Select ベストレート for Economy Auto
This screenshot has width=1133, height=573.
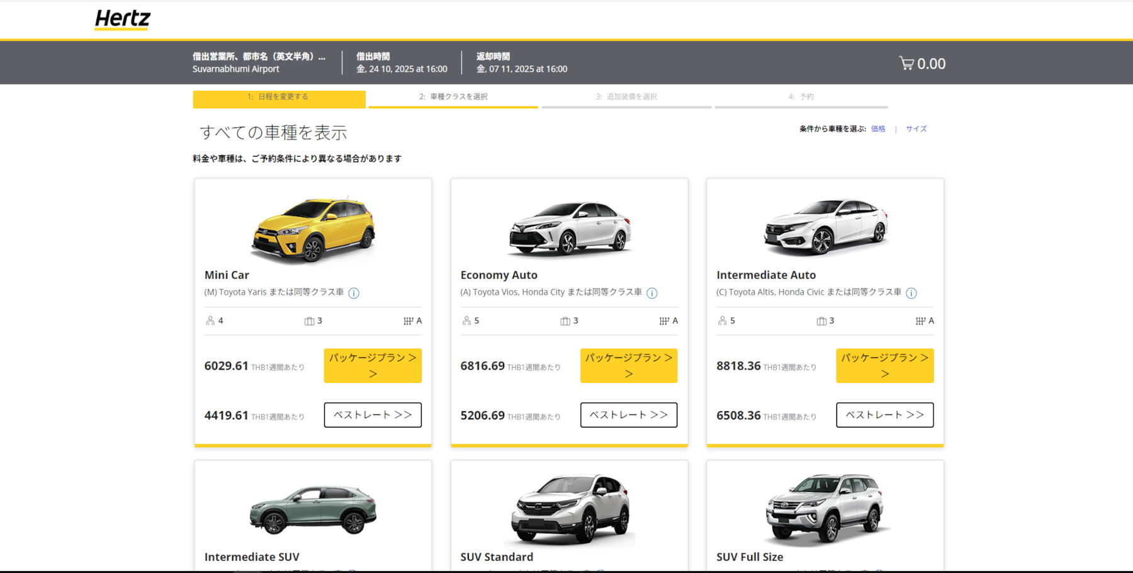pyautogui.click(x=628, y=414)
